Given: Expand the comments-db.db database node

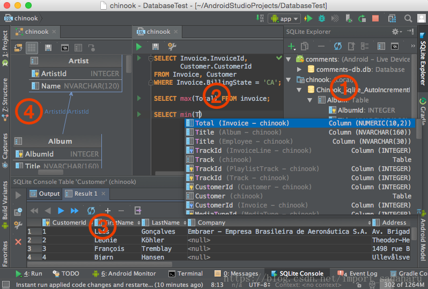Looking at the screenshot, I should (x=299, y=69).
